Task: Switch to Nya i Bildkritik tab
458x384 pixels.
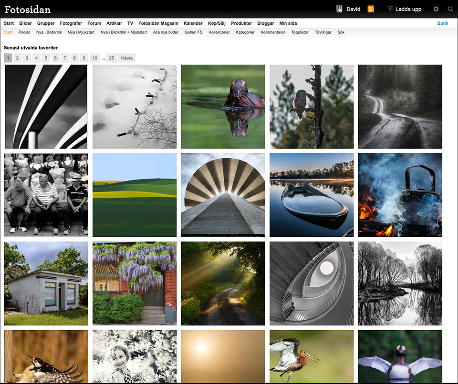Action: coord(49,32)
